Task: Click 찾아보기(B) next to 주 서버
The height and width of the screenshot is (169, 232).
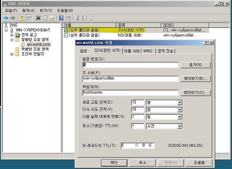Action: [x=196, y=79]
